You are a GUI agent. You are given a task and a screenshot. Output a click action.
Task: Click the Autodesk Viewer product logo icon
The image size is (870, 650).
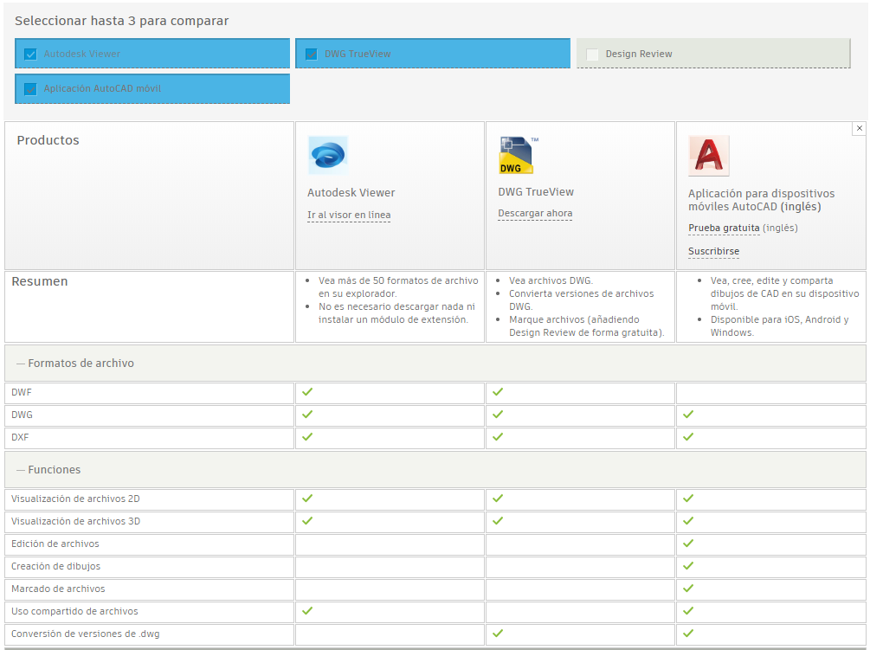click(x=328, y=155)
